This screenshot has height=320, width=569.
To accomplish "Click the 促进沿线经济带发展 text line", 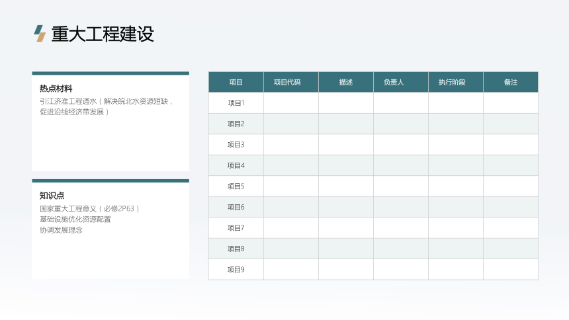I will coord(74,112).
